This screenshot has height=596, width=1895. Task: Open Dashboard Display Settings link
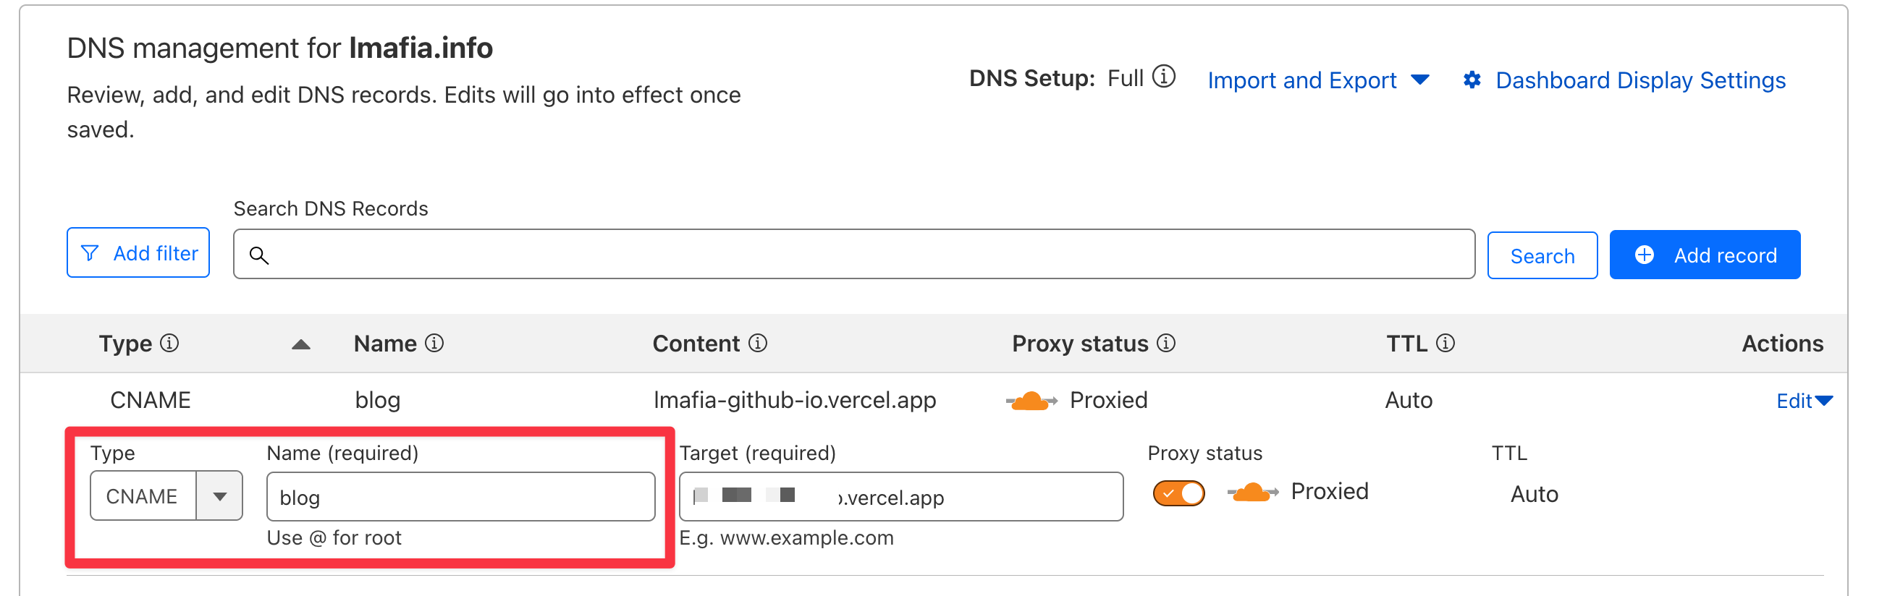tap(1640, 80)
